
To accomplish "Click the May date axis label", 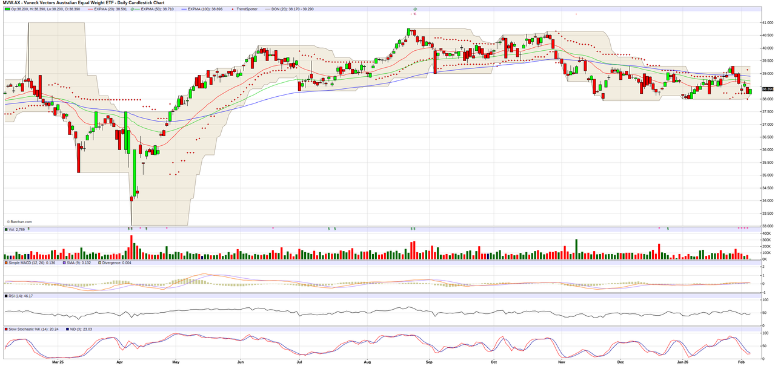I will coord(176,362).
